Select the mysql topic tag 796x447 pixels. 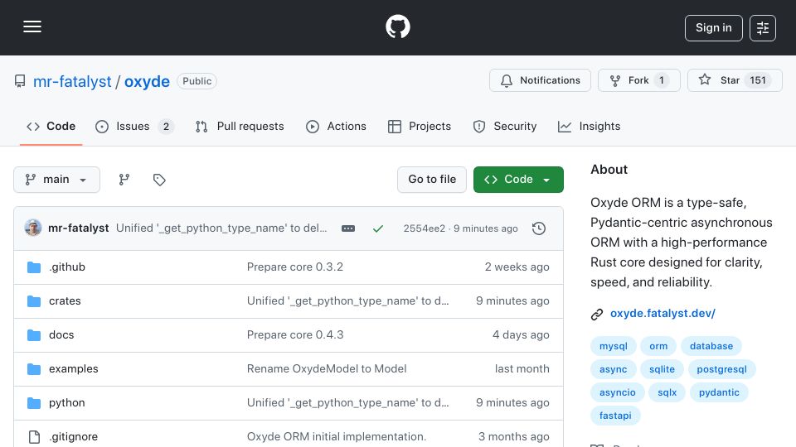click(x=614, y=346)
